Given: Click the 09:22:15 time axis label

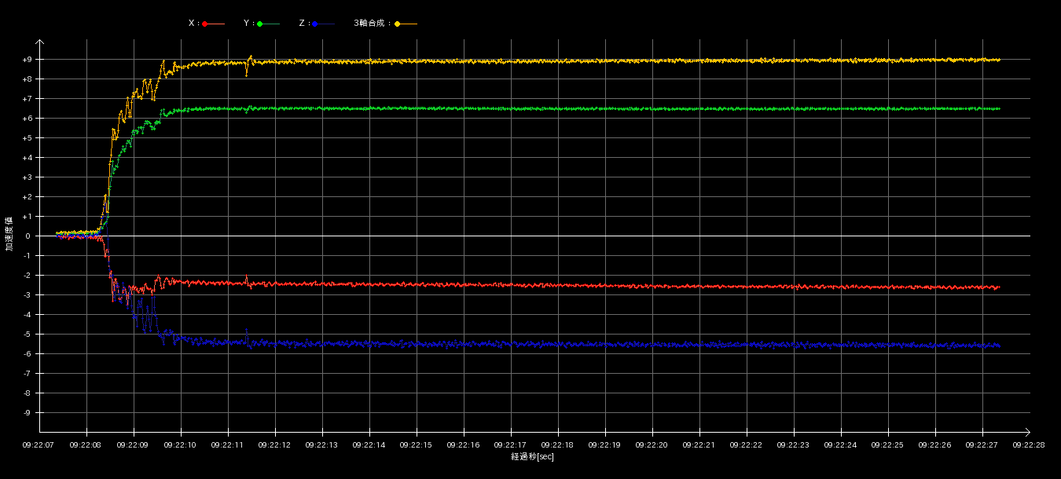Looking at the screenshot, I should 416,445.
